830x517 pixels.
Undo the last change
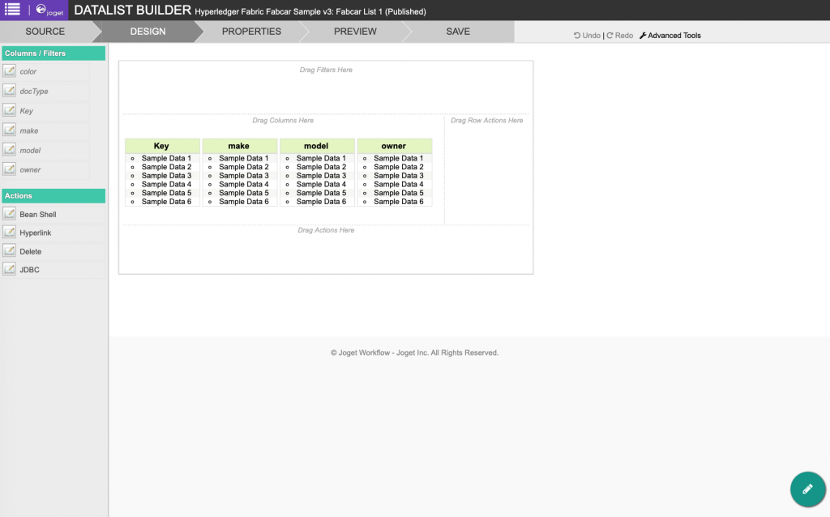coord(587,36)
